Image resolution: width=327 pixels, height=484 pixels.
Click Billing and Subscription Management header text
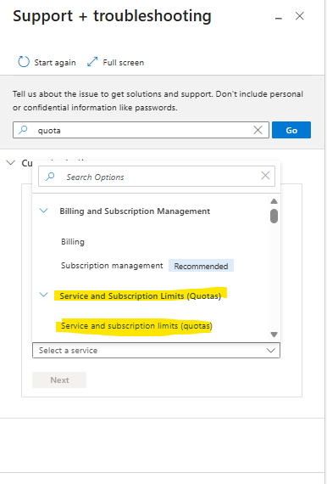[135, 211]
